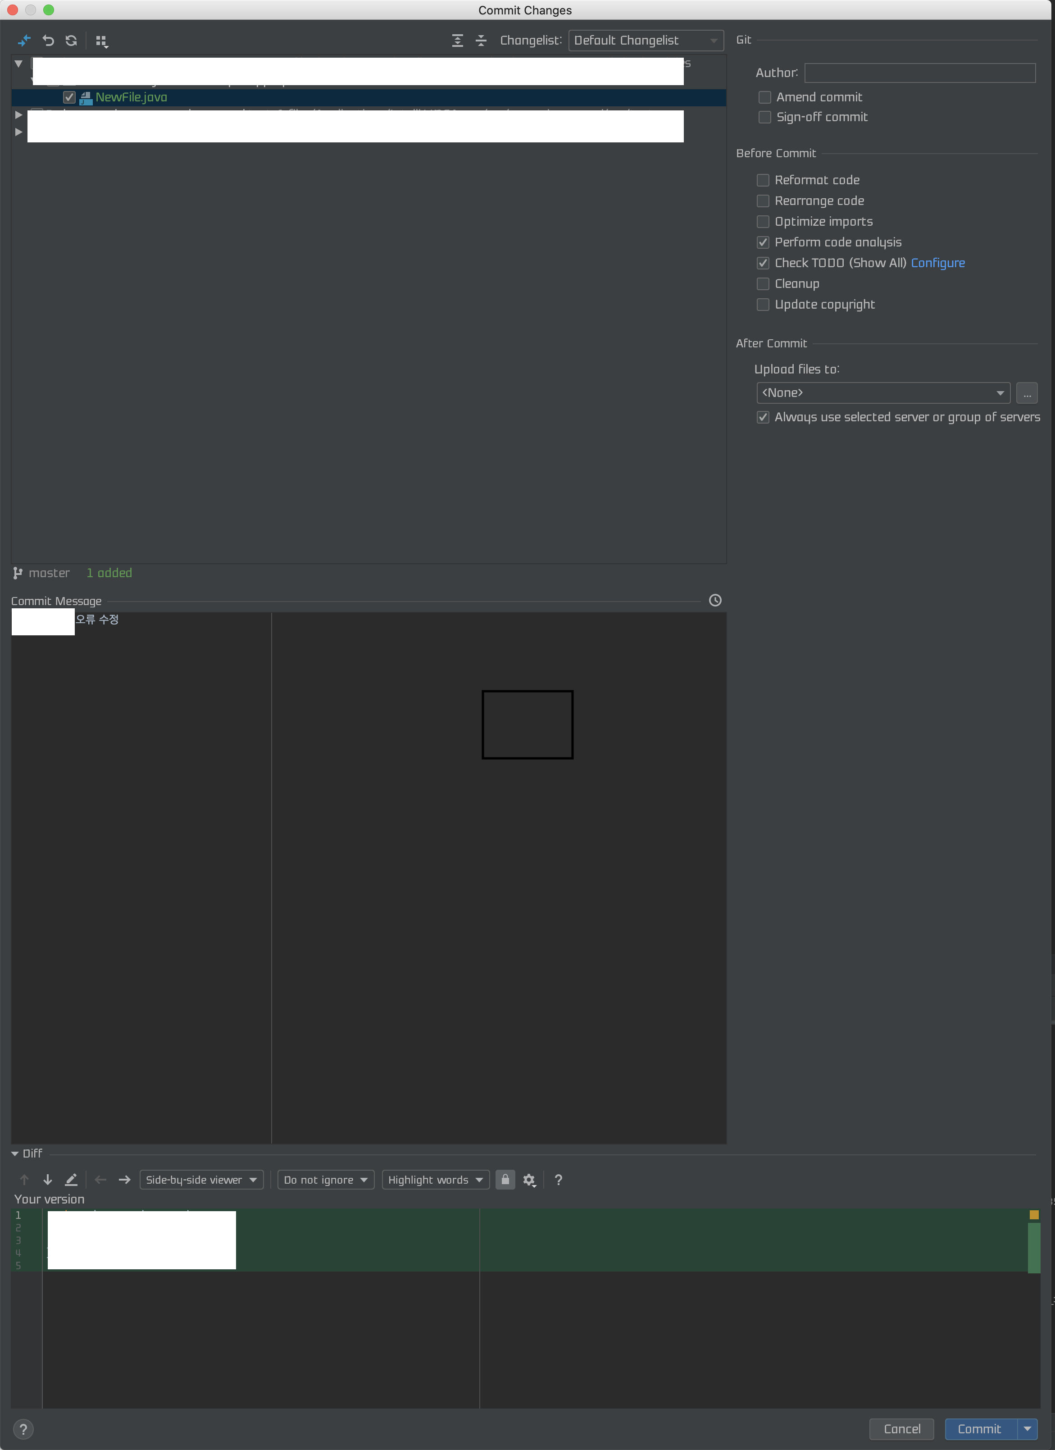Toggle the scroll synchronization lock icon
Viewport: 1055px width, 1450px height.
coord(505,1180)
